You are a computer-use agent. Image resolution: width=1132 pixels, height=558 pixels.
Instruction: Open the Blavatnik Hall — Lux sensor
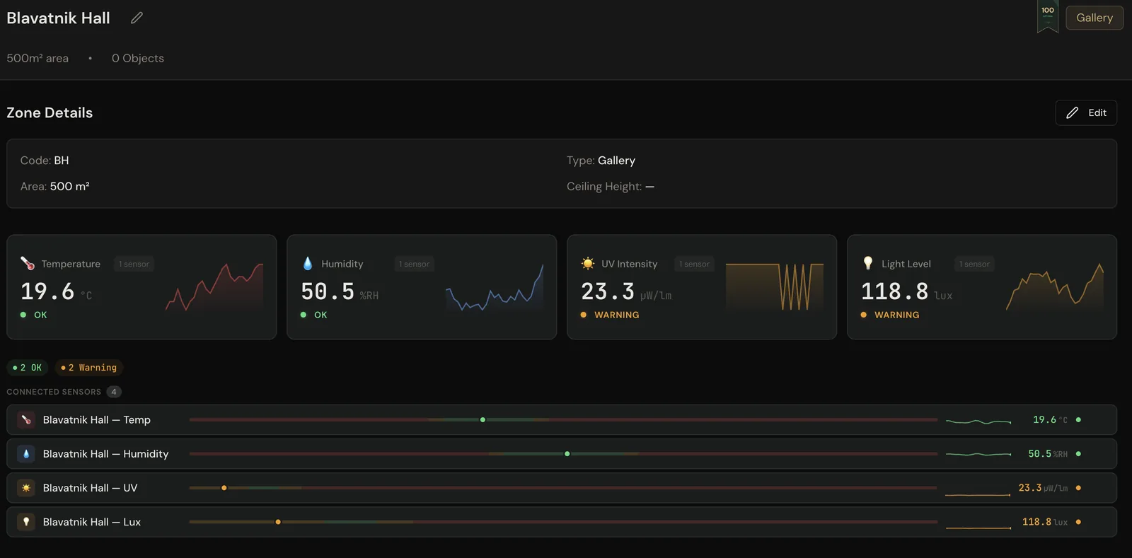(x=562, y=522)
